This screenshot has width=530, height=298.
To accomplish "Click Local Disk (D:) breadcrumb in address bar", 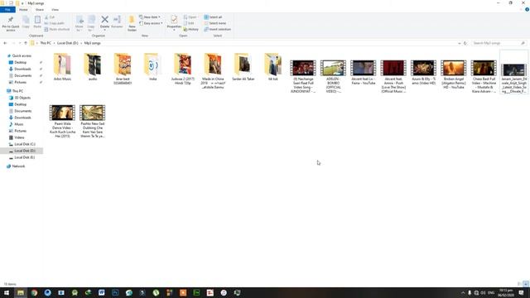I will tap(68, 43).
